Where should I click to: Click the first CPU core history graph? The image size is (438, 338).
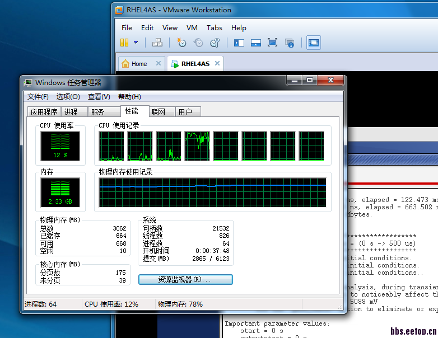111,146
